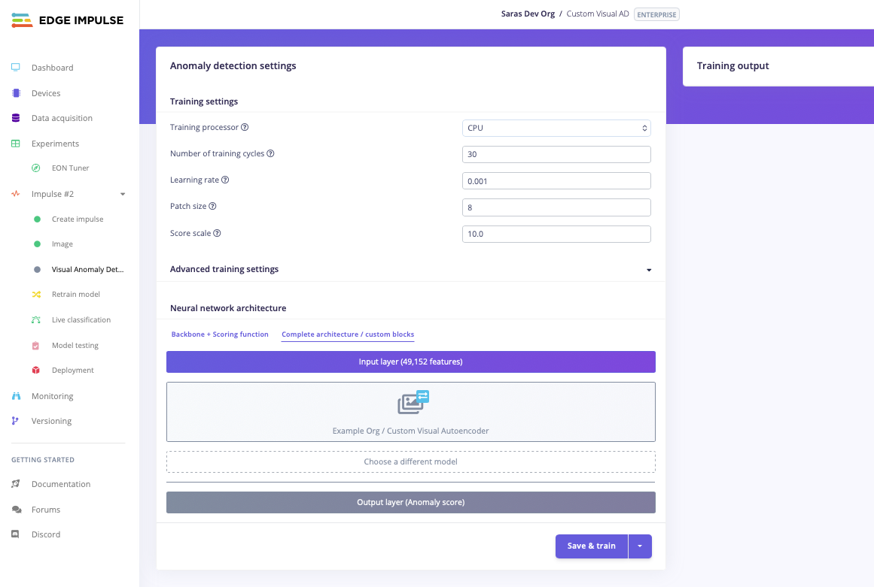Open Retrain model in sidebar
Screen dimensions: 874x587
point(76,295)
